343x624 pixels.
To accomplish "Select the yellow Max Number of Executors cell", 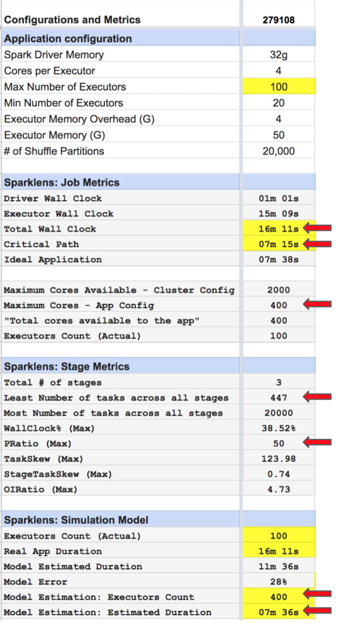I will [x=279, y=87].
